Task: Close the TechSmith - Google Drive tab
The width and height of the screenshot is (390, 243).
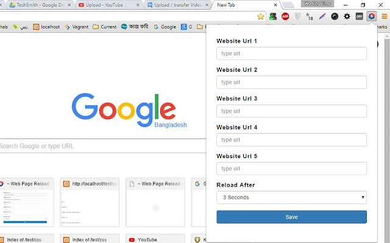Action: coord(69,5)
